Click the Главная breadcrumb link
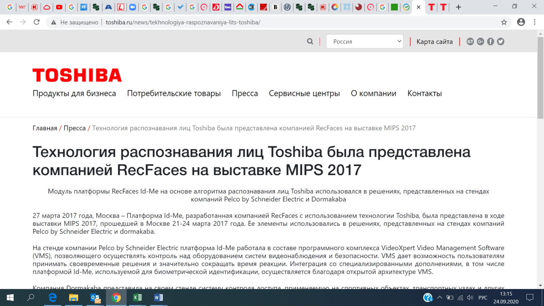 (44, 128)
